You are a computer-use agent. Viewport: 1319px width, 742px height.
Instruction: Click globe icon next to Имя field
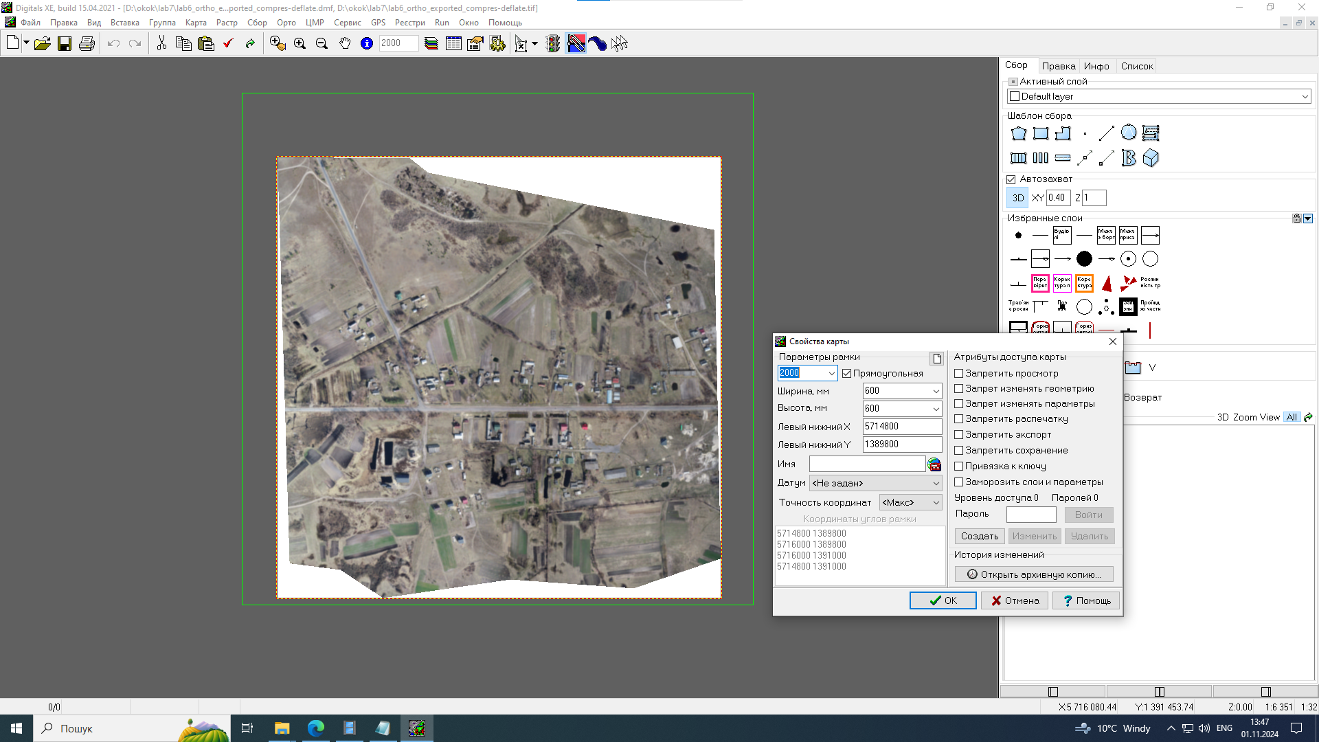pos(934,465)
